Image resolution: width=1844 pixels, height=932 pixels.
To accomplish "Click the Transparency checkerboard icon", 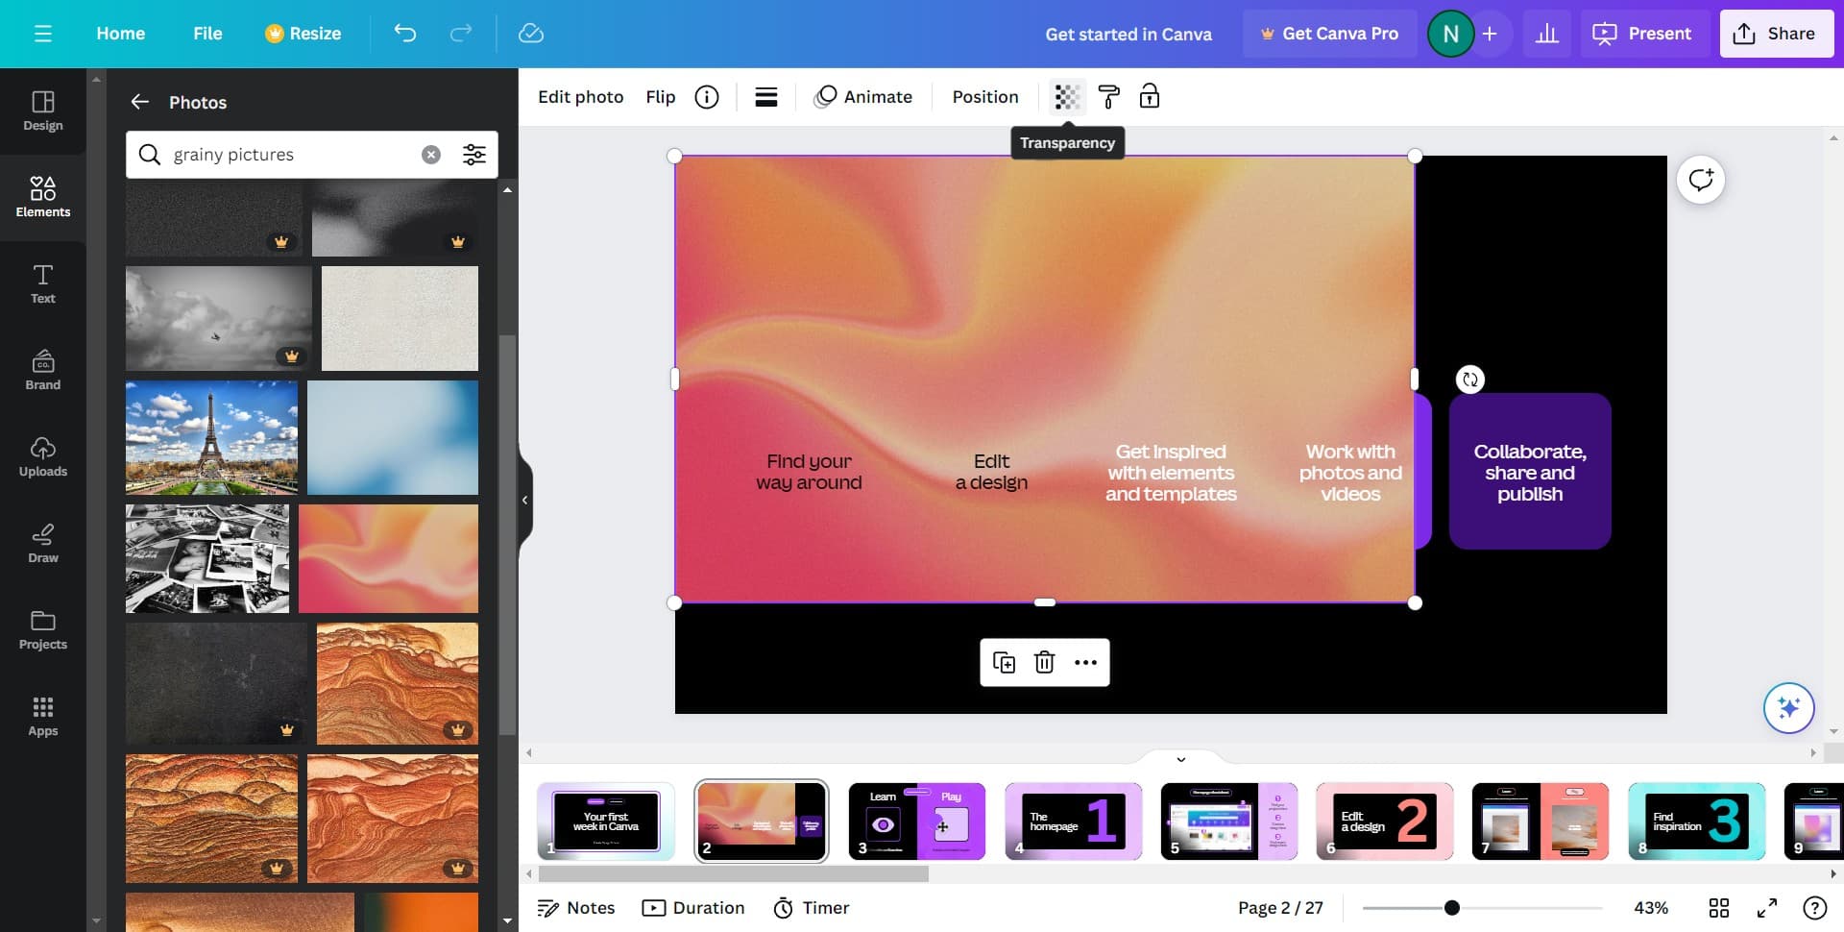I will pos(1067,97).
